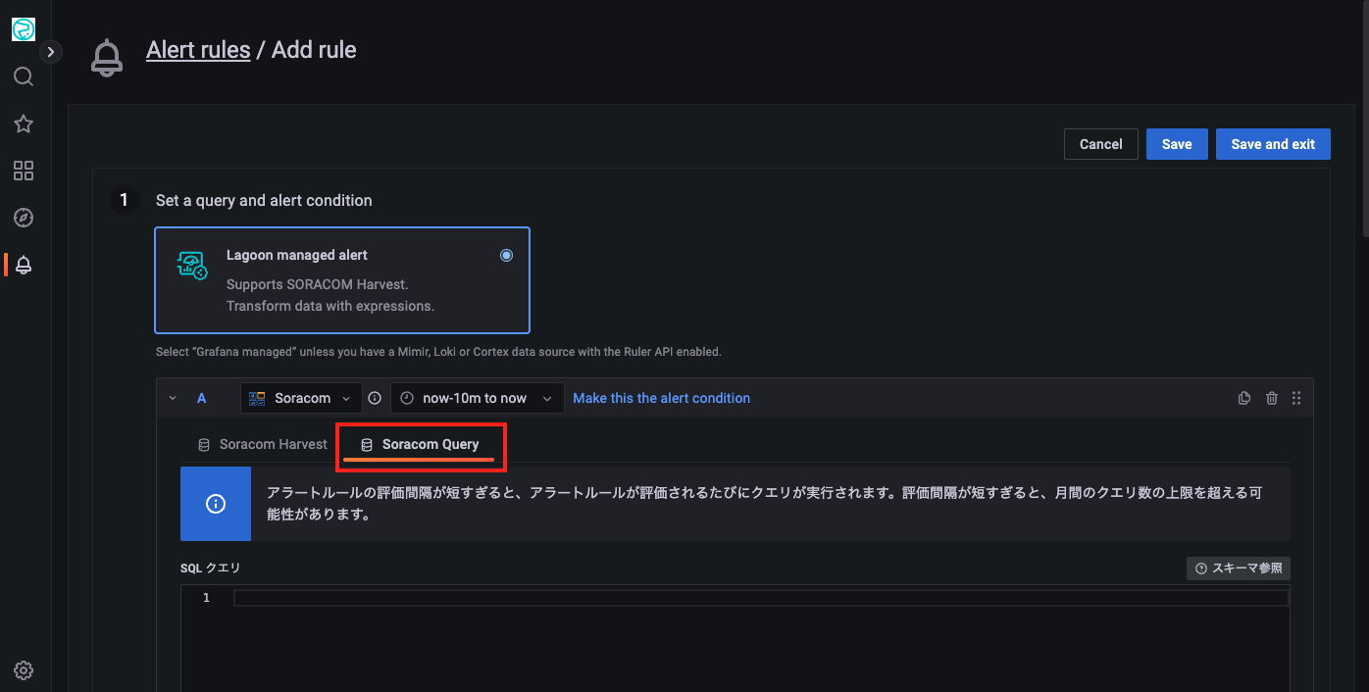Click the 'Set a query and alert condition' heading

coord(264,200)
